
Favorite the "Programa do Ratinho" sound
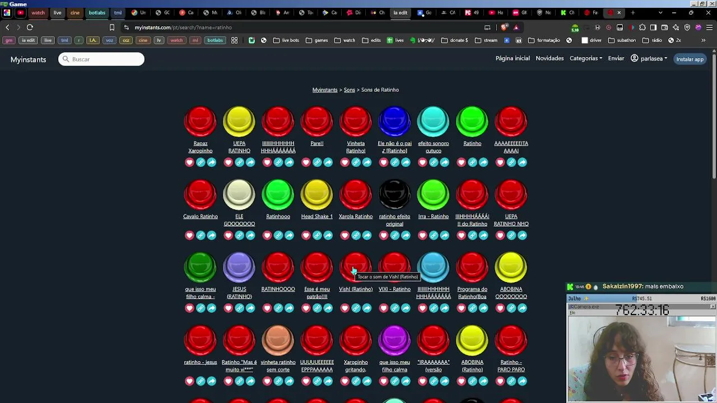coord(461,308)
